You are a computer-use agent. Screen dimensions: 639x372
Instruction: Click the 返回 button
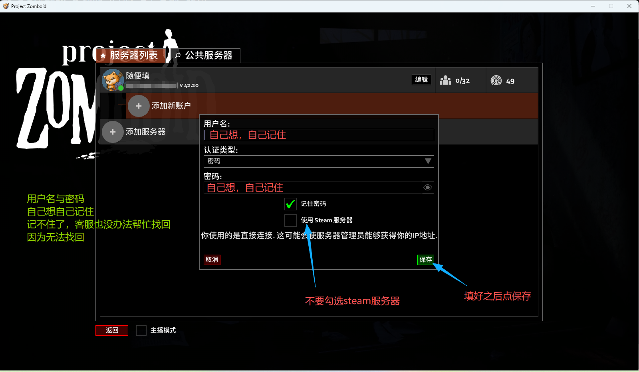click(x=112, y=330)
